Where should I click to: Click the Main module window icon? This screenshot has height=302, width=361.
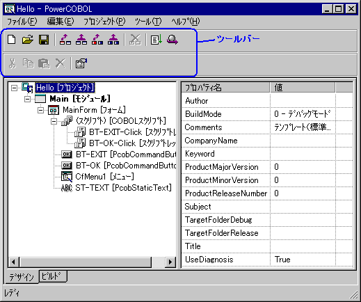coord(40,99)
